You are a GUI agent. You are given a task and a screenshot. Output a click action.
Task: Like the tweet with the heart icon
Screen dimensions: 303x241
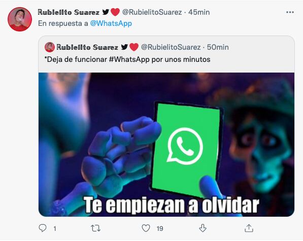[x=146, y=228]
